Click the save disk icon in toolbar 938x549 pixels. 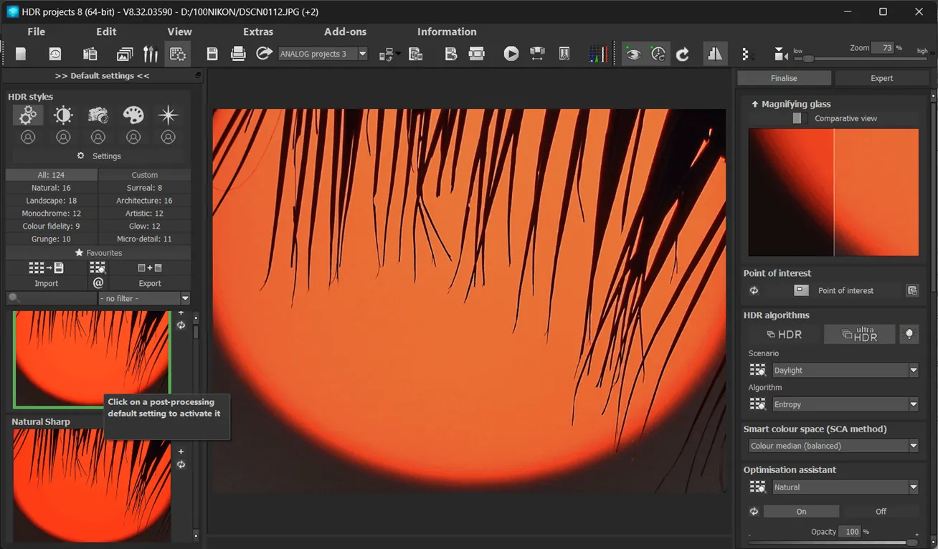pyautogui.click(x=212, y=54)
